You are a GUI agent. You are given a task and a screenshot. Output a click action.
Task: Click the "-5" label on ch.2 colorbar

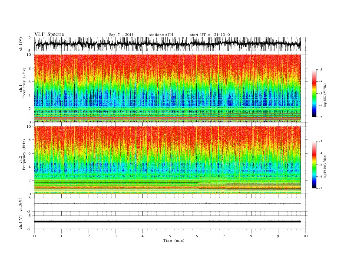point(321,165)
